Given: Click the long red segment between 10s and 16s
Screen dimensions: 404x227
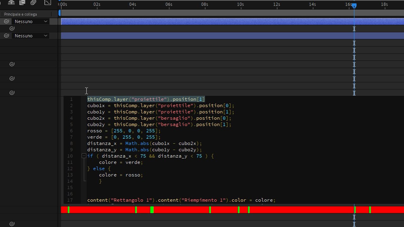Looking at the screenshot, I should coord(302,210).
